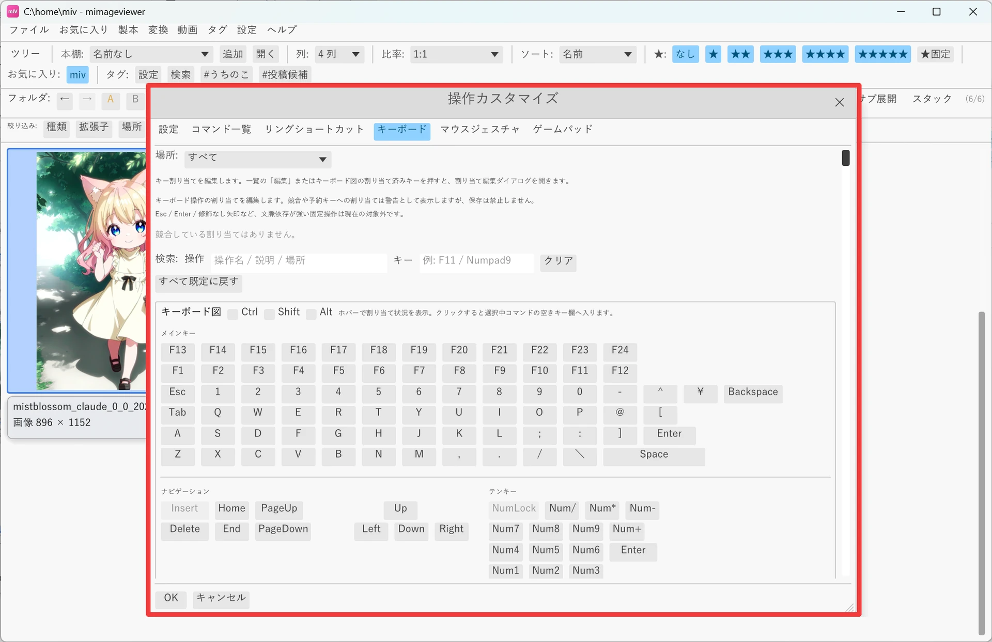Click the mimageviewer app icon in title bar
The height and width of the screenshot is (642, 992).
tap(12, 11)
